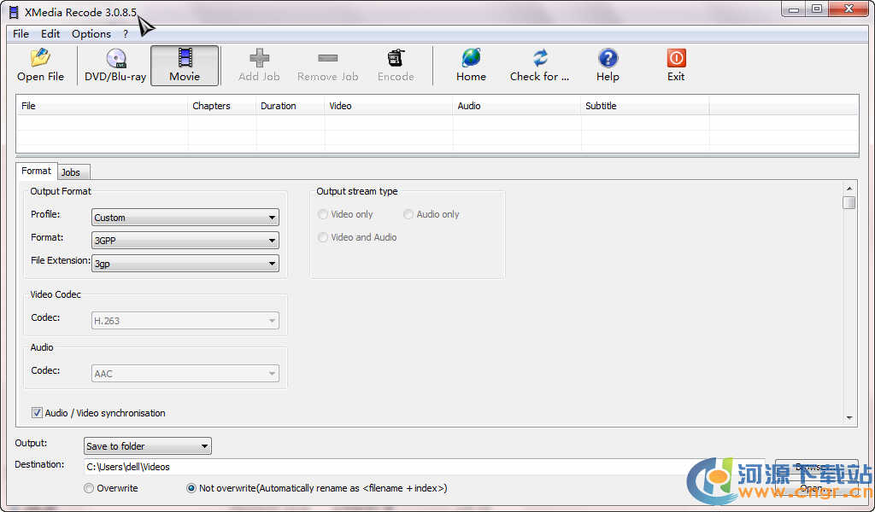Open Help with the question mark icon
Viewport: 875px width, 512px height.
[x=608, y=58]
